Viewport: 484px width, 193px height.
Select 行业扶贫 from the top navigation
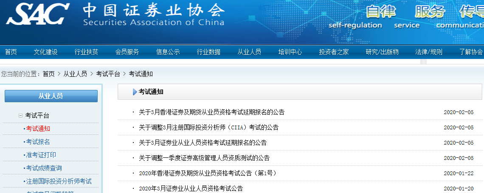click(x=86, y=52)
